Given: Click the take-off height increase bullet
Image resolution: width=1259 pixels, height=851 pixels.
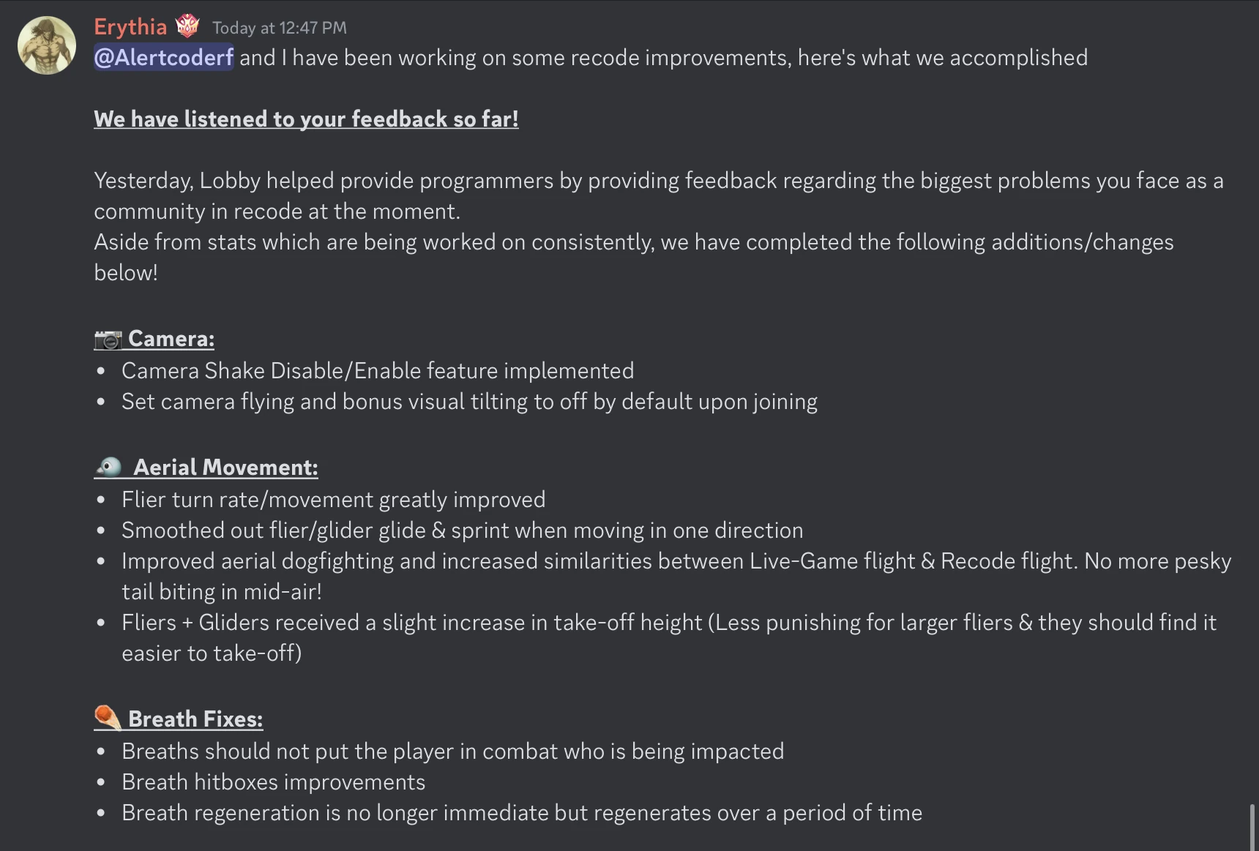Looking at the screenshot, I should click(x=668, y=622).
